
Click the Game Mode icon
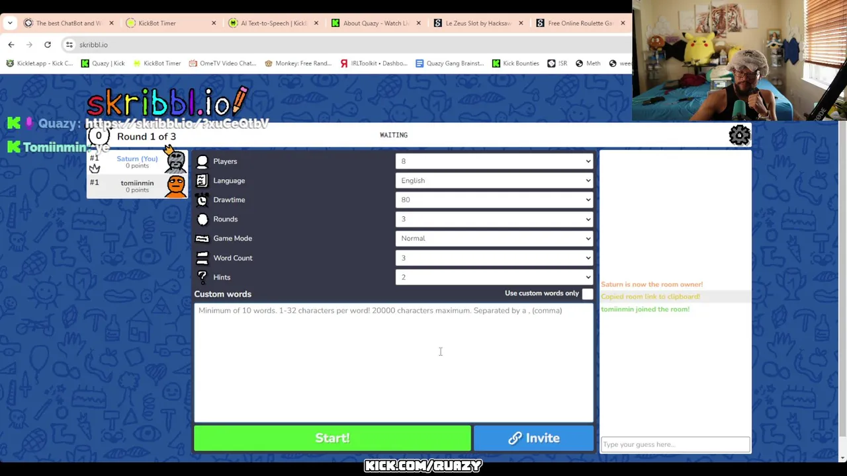(x=202, y=238)
